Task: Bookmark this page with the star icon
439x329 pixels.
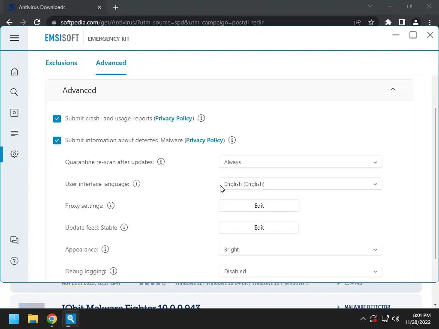Action: click(x=371, y=22)
